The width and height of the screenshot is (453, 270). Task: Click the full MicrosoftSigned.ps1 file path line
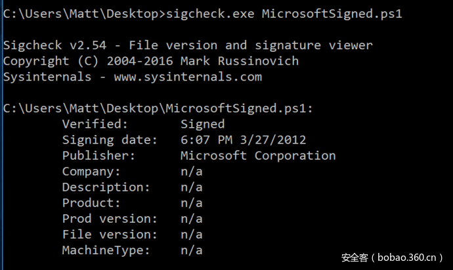pos(158,109)
